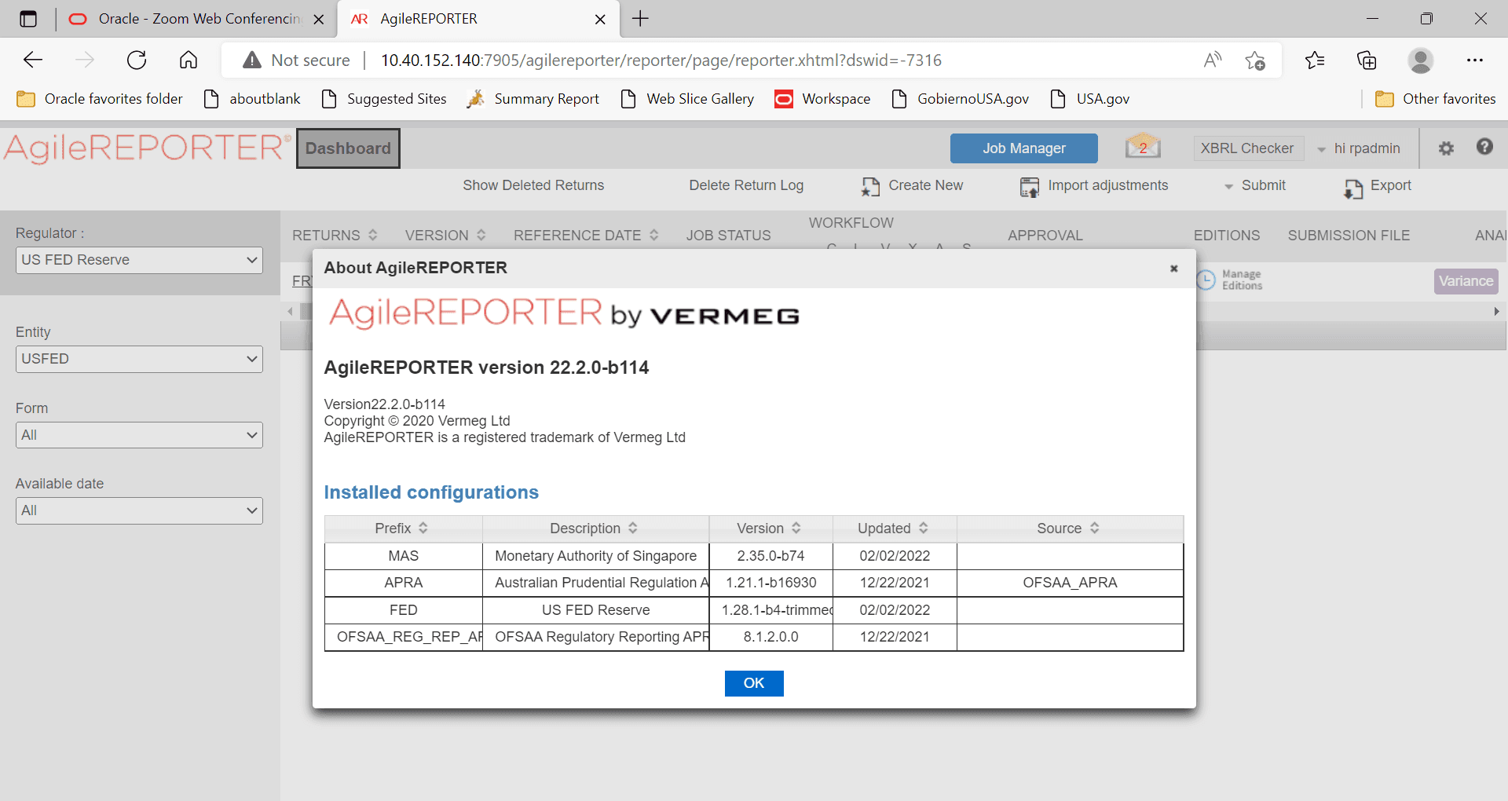Sort returns by RETURNS column
The width and height of the screenshot is (1508, 801).
pyautogui.click(x=373, y=235)
